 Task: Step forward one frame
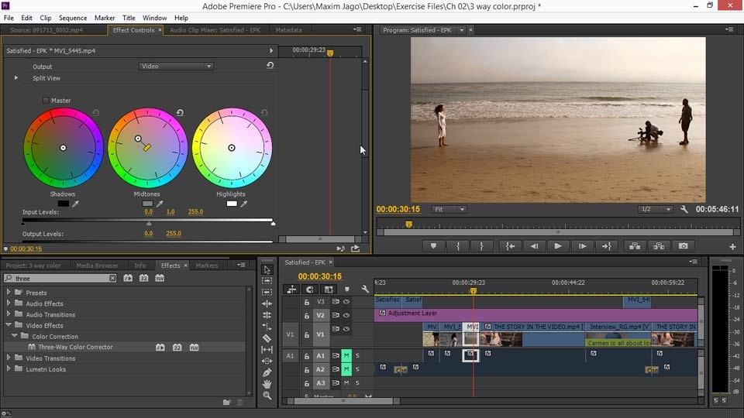click(582, 246)
